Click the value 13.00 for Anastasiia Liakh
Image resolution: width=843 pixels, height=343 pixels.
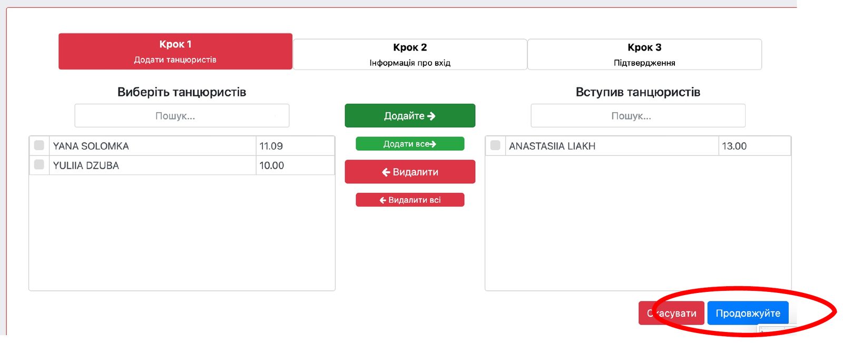click(x=734, y=146)
